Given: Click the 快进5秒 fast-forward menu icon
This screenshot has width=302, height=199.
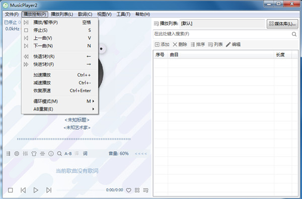Looking at the screenshot, I should 26,64.
